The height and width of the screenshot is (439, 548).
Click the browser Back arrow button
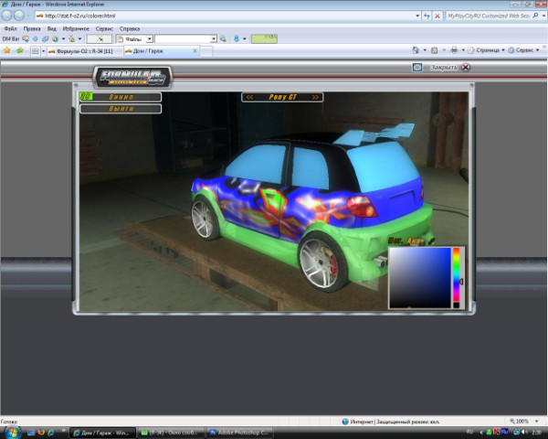tap(7, 16)
